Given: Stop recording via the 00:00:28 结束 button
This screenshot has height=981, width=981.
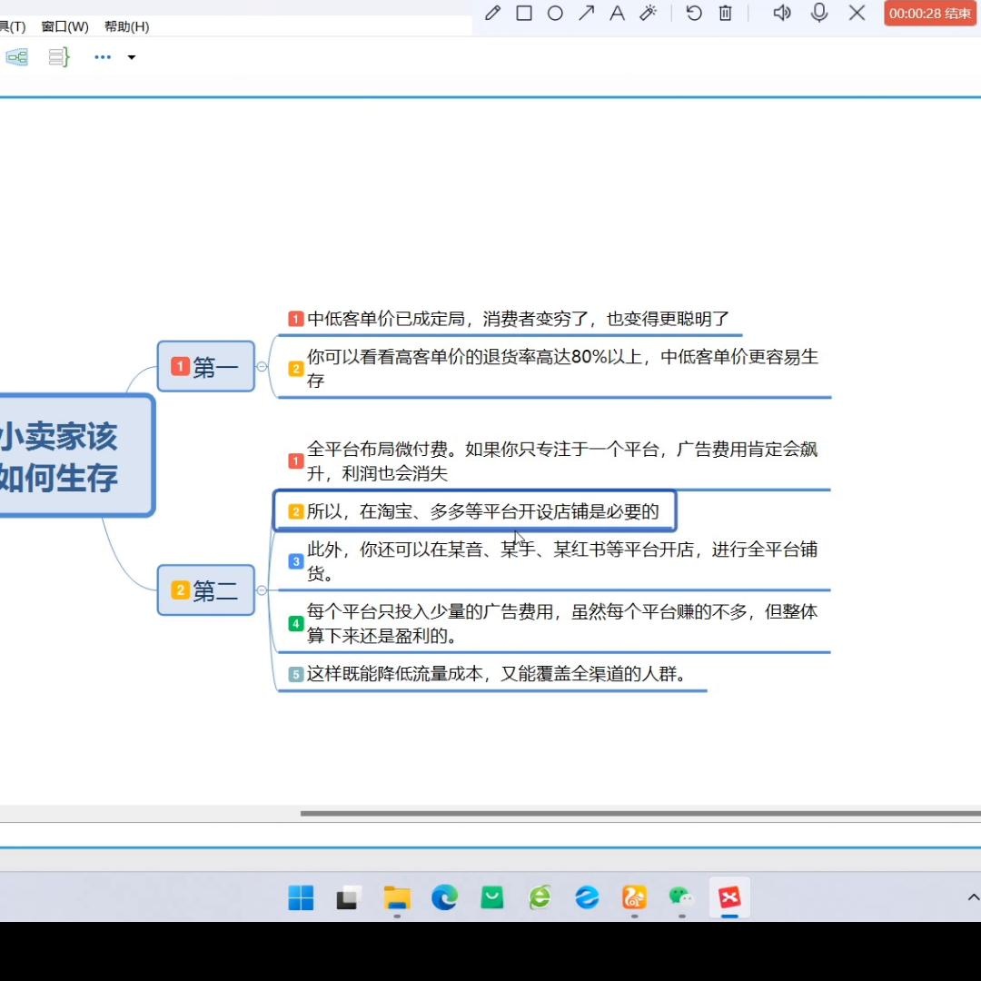Looking at the screenshot, I should (930, 13).
